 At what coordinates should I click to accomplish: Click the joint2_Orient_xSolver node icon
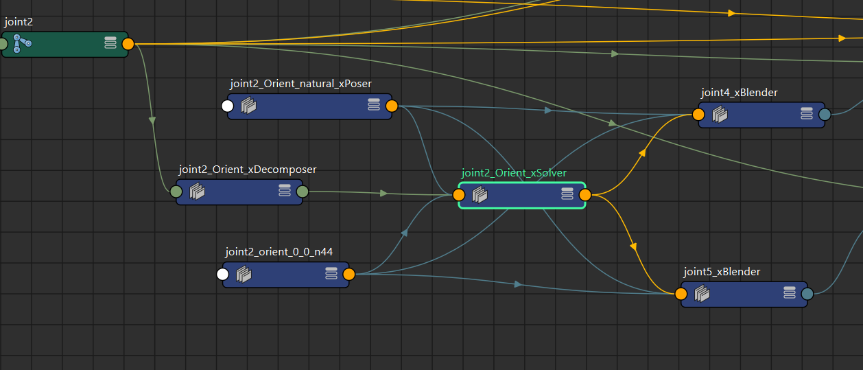(480, 195)
